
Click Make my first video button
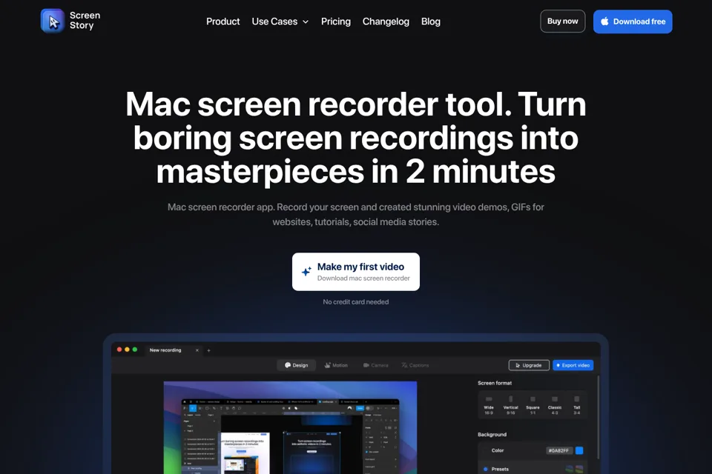pyautogui.click(x=355, y=272)
